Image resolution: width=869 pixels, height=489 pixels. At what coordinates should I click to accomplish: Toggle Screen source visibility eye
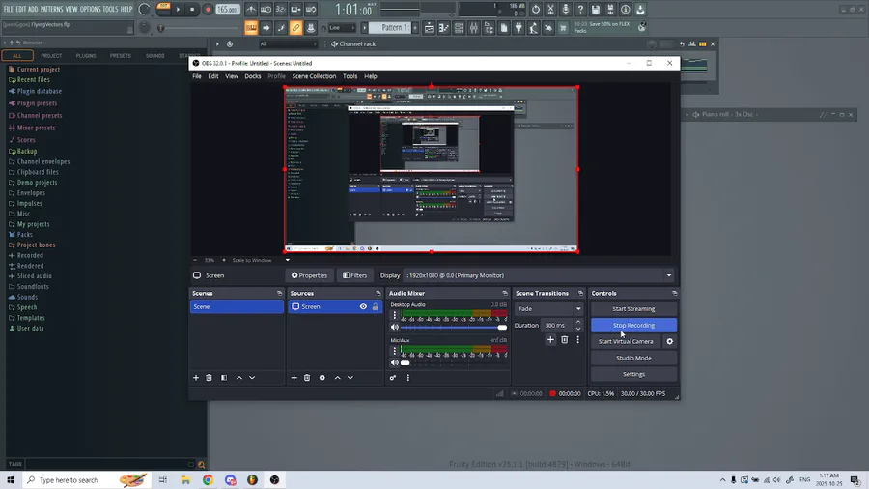coord(363,306)
